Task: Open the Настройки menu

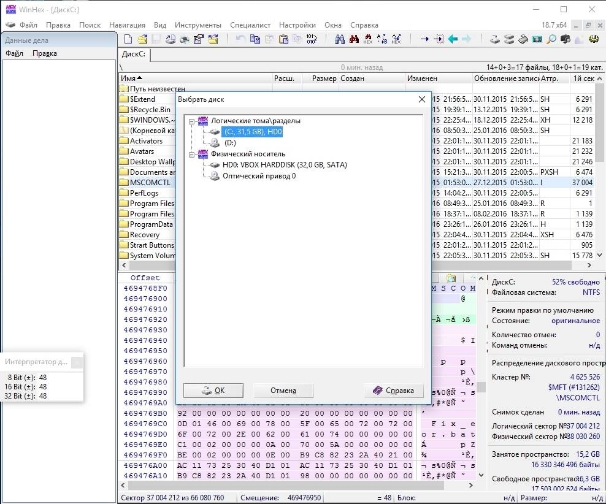Action: pyautogui.click(x=297, y=25)
